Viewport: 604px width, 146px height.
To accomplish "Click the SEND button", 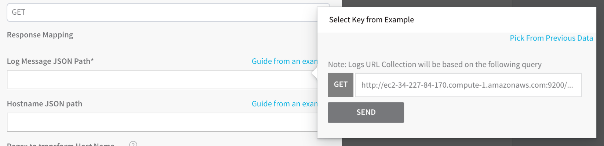I will pos(366,112).
